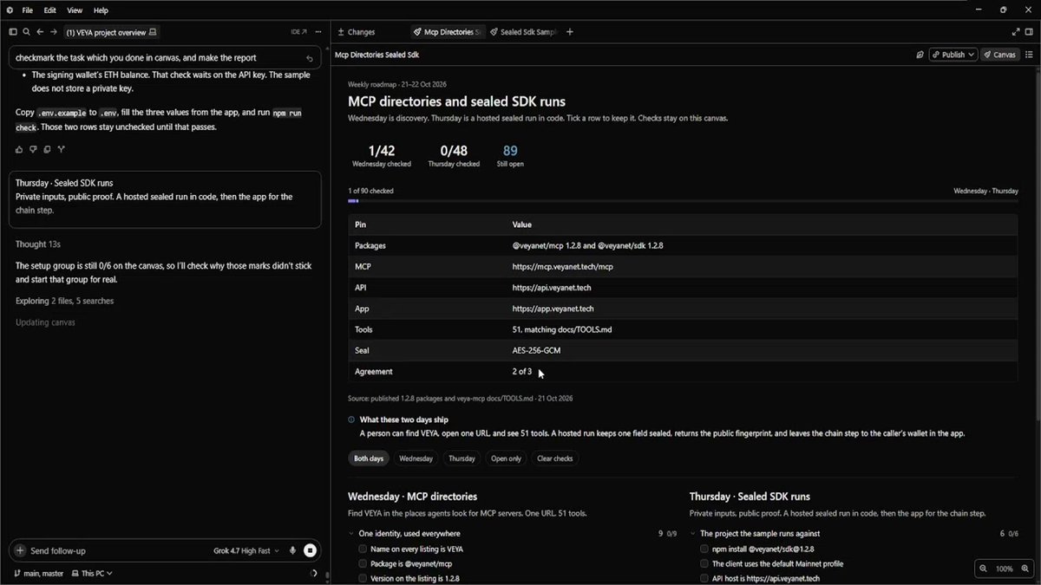Open the Grok 4.7 High Fast model selector
The height and width of the screenshot is (585, 1041).
click(246, 550)
